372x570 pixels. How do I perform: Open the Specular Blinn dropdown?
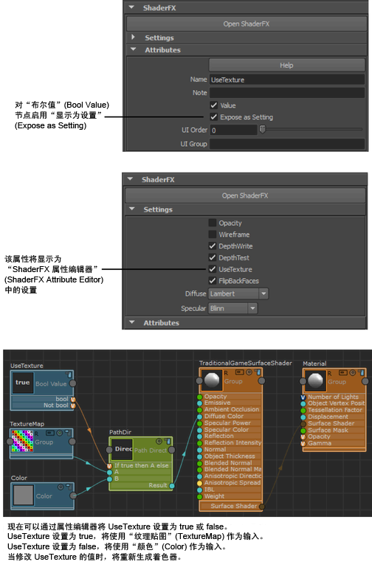233,308
